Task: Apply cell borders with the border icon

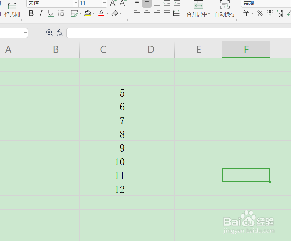Action: 61,13
